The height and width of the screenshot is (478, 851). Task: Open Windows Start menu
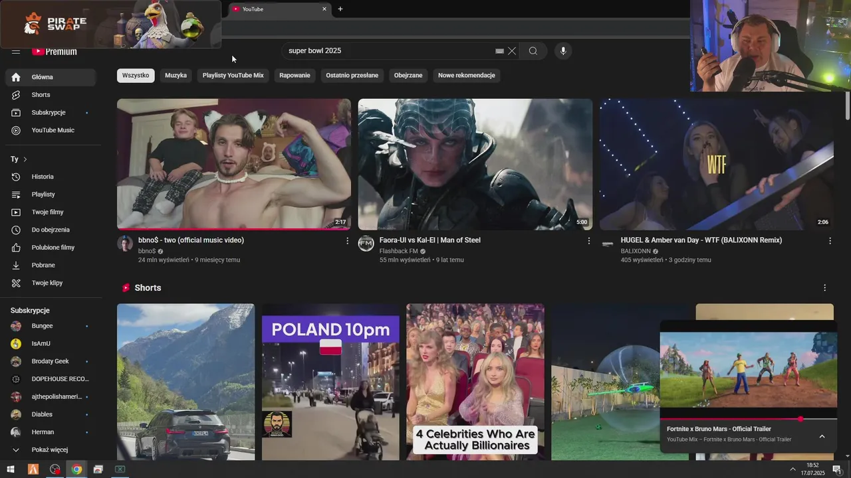tap(11, 469)
